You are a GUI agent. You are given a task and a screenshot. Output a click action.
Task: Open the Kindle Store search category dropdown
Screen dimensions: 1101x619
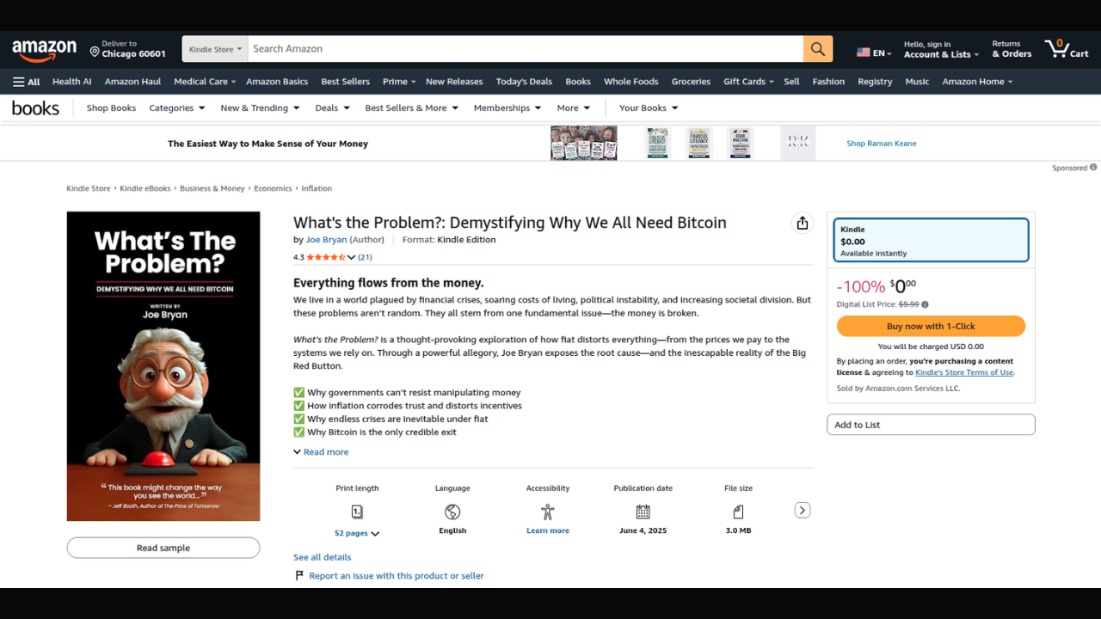point(215,49)
